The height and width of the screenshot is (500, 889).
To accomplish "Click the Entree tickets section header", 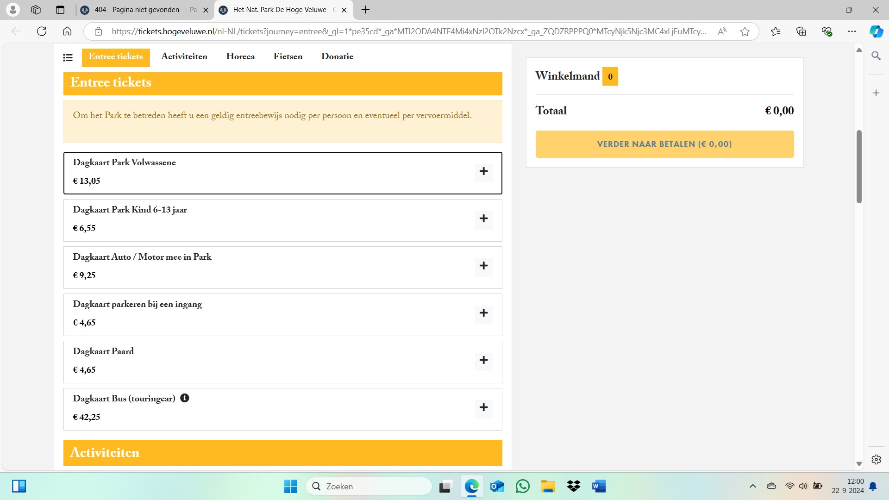I will click(283, 83).
